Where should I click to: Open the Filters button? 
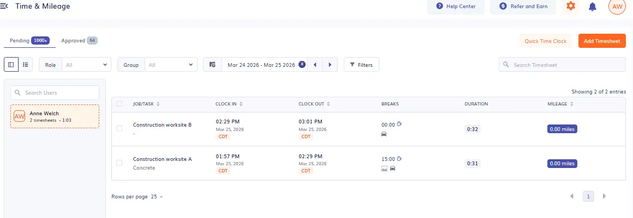(x=361, y=64)
